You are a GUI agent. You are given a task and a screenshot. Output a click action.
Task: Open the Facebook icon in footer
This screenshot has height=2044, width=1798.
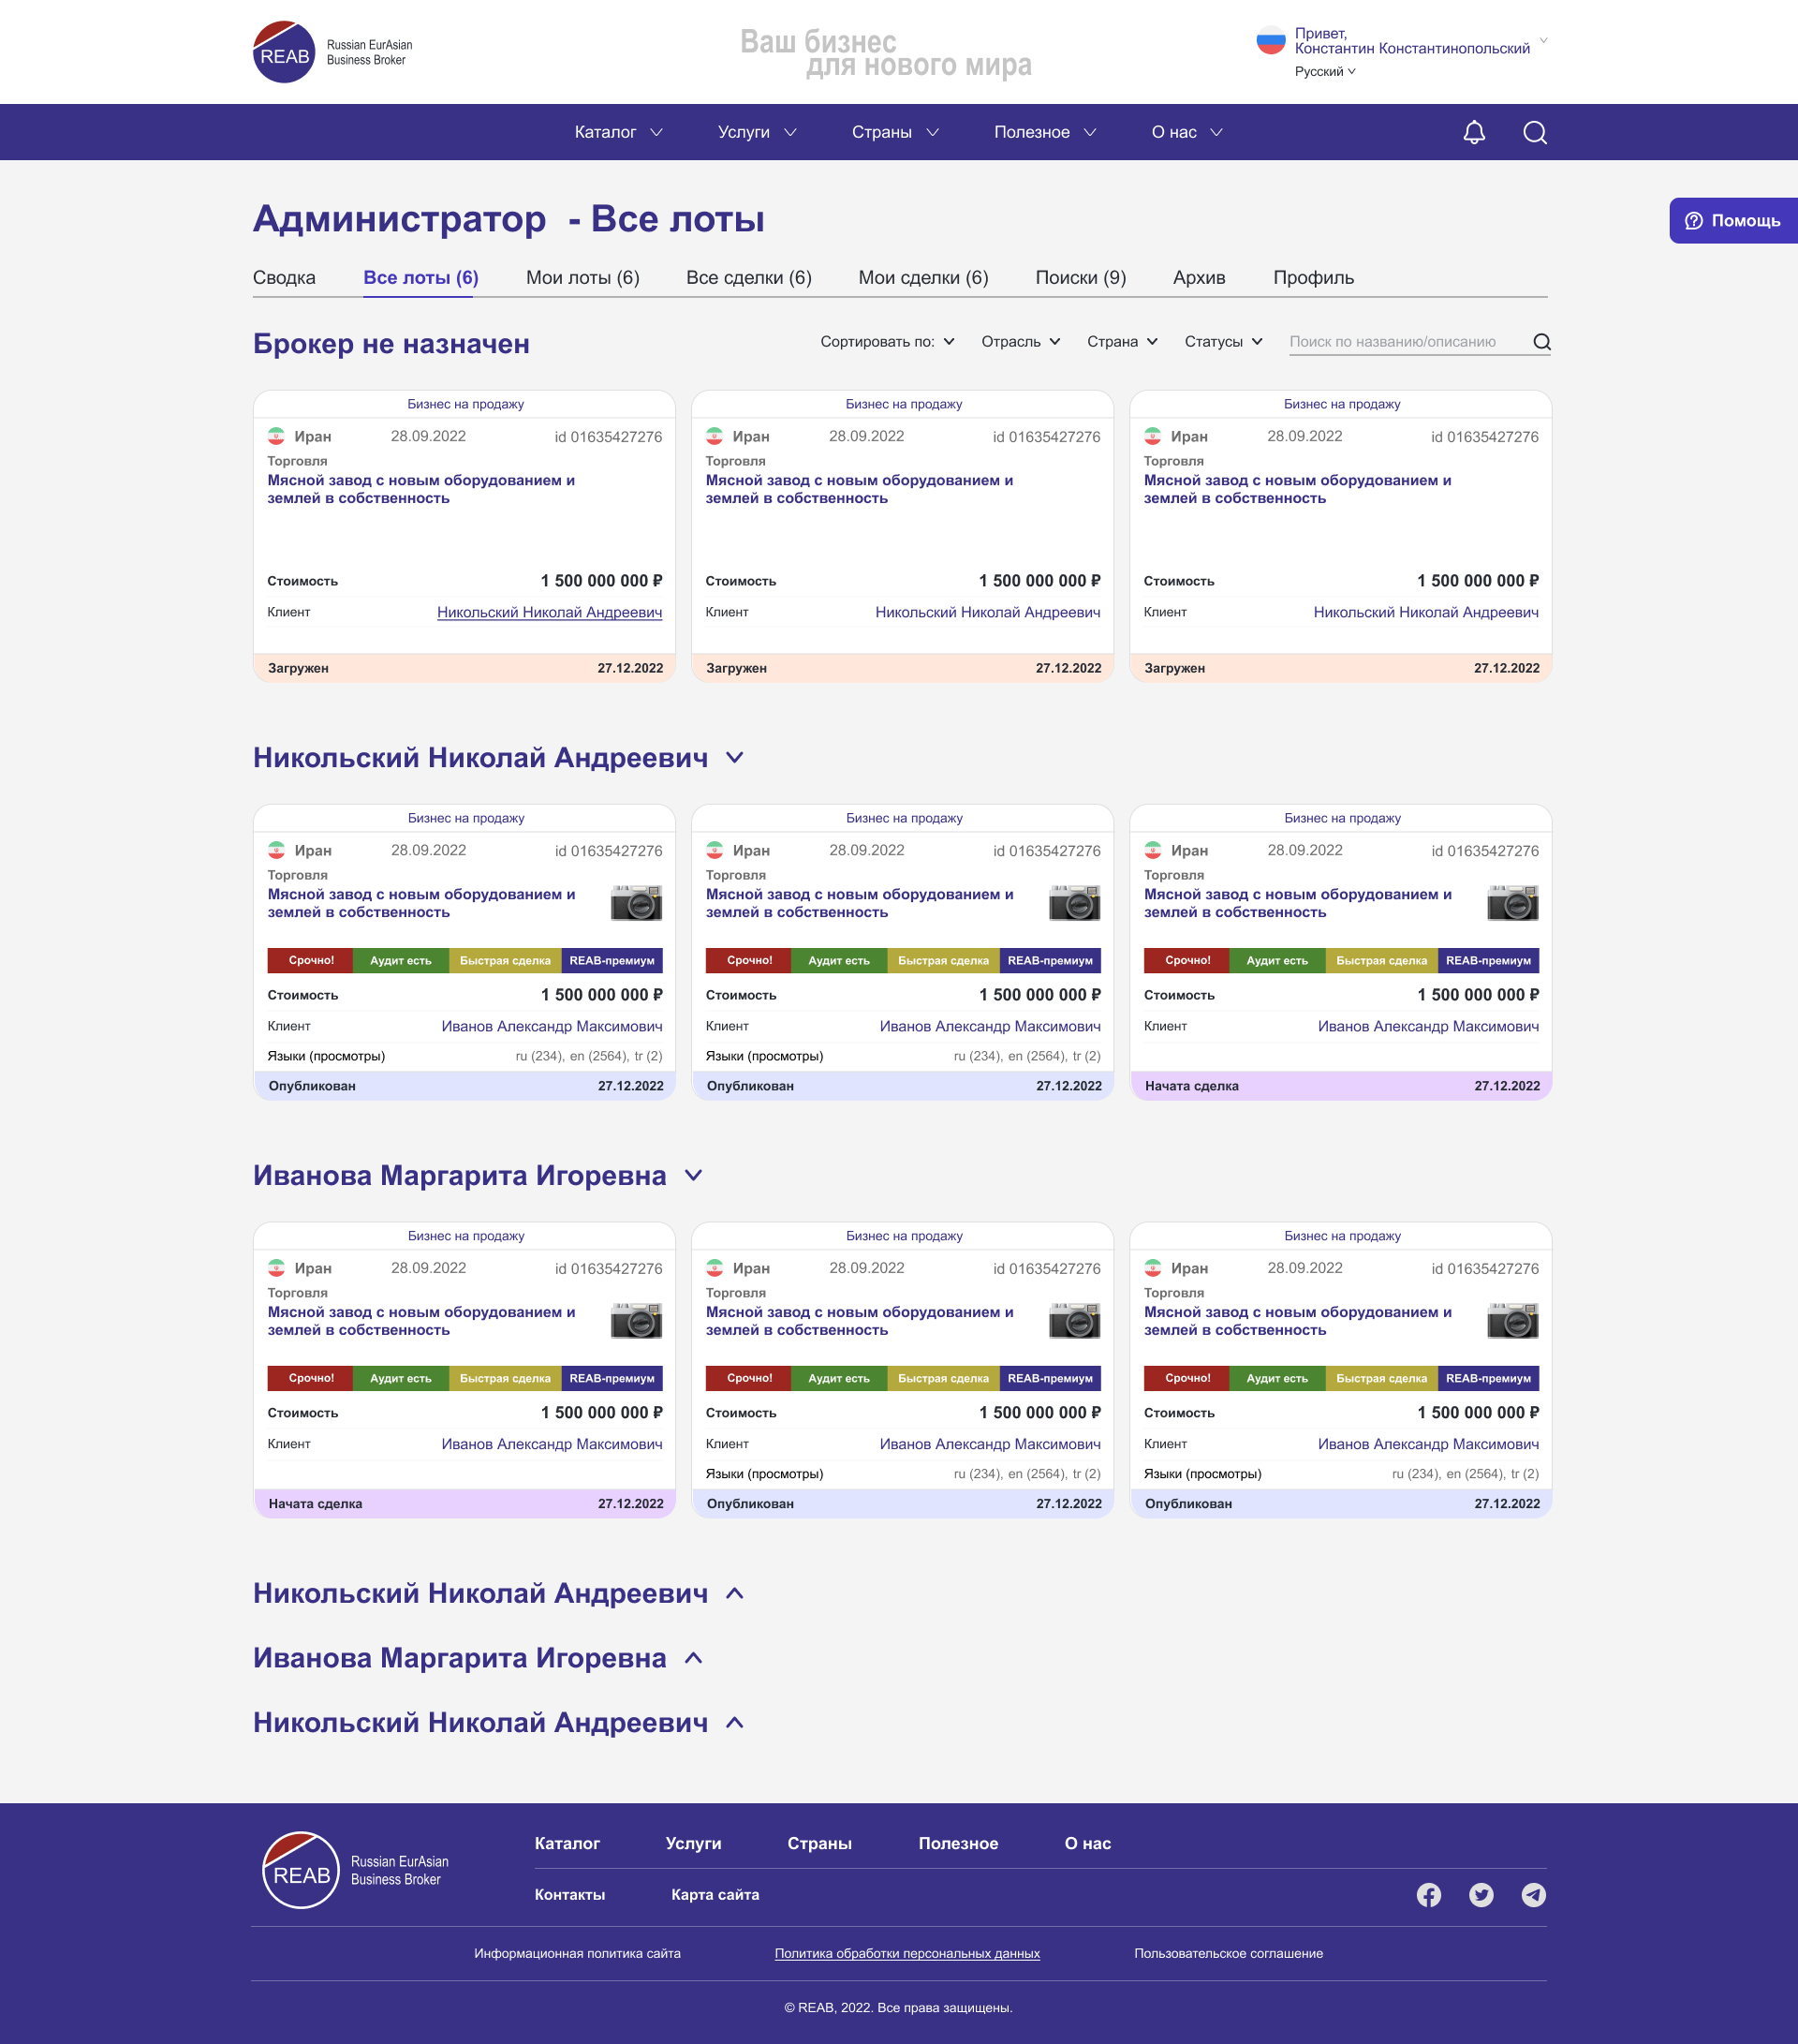click(x=1428, y=1894)
